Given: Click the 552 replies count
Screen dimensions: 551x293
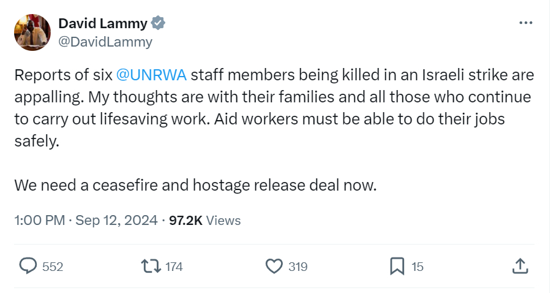Looking at the screenshot, I should pyautogui.click(x=53, y=267).
